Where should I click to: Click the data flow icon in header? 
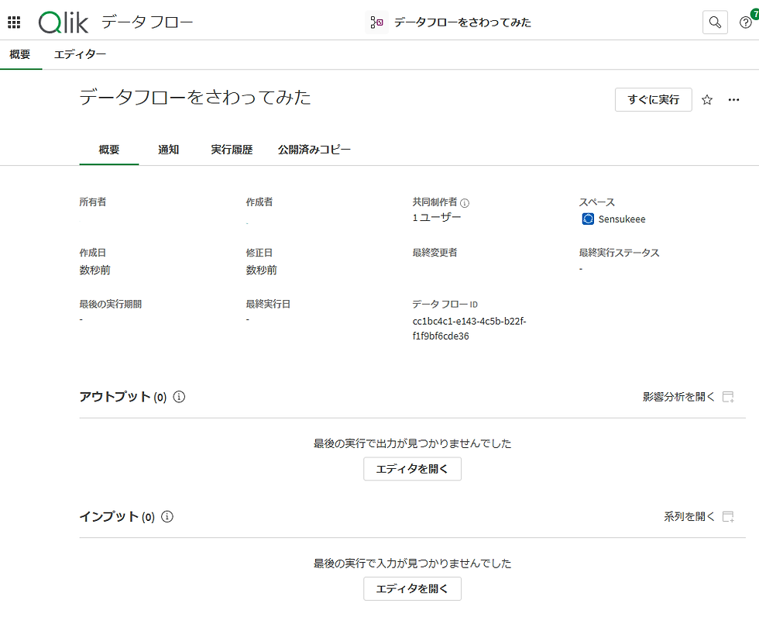tap(376, 22)
